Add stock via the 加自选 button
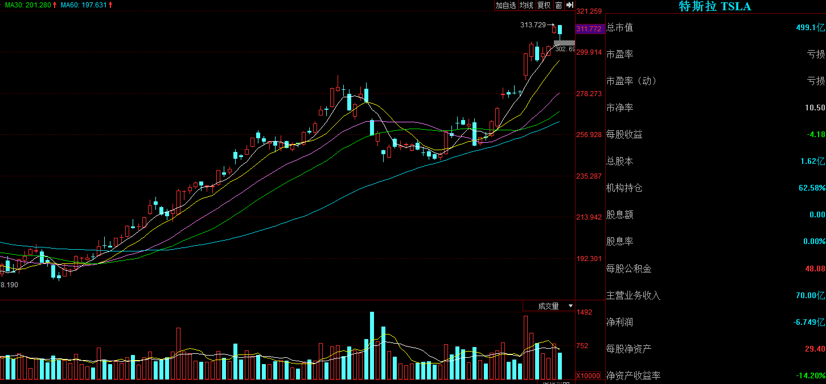Image resolution: width=826 pixels, height=384 pixels. (506, 5)
